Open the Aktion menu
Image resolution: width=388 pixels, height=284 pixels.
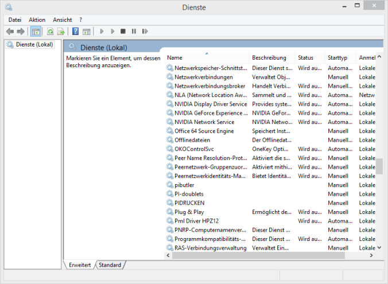37,20
